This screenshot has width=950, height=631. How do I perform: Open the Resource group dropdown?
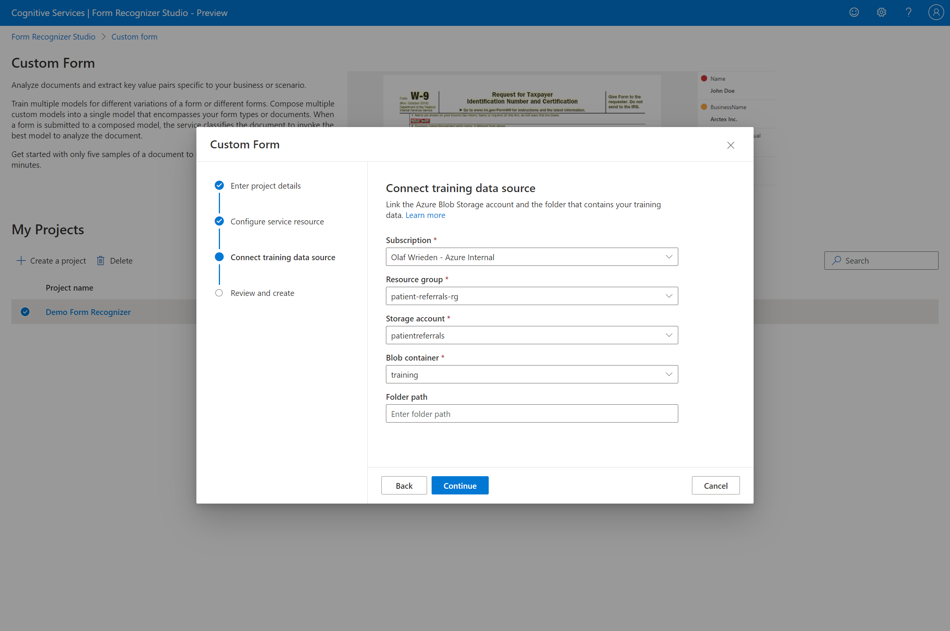coord(532,296)
